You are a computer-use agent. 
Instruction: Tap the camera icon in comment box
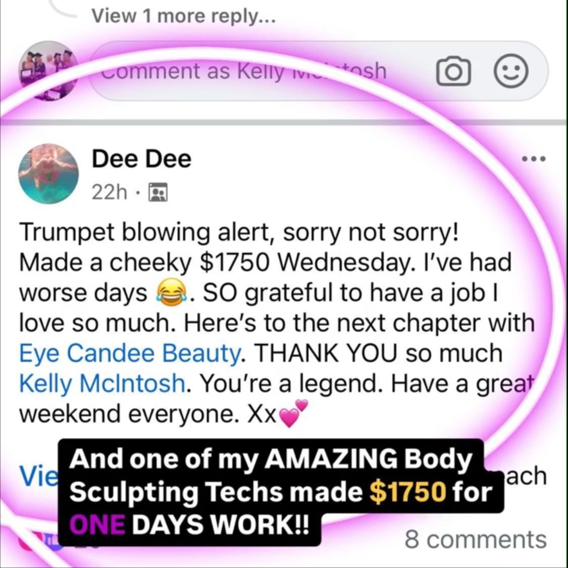(x=453, y=71)
